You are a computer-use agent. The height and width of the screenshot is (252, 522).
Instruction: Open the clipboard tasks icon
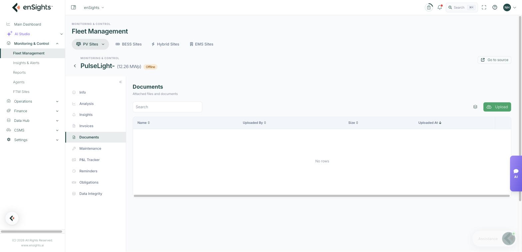click(x=429, y=7)
